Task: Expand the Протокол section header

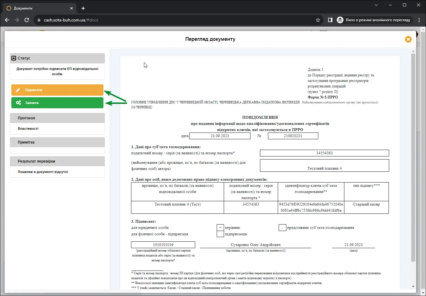Action: click(57, 118)
